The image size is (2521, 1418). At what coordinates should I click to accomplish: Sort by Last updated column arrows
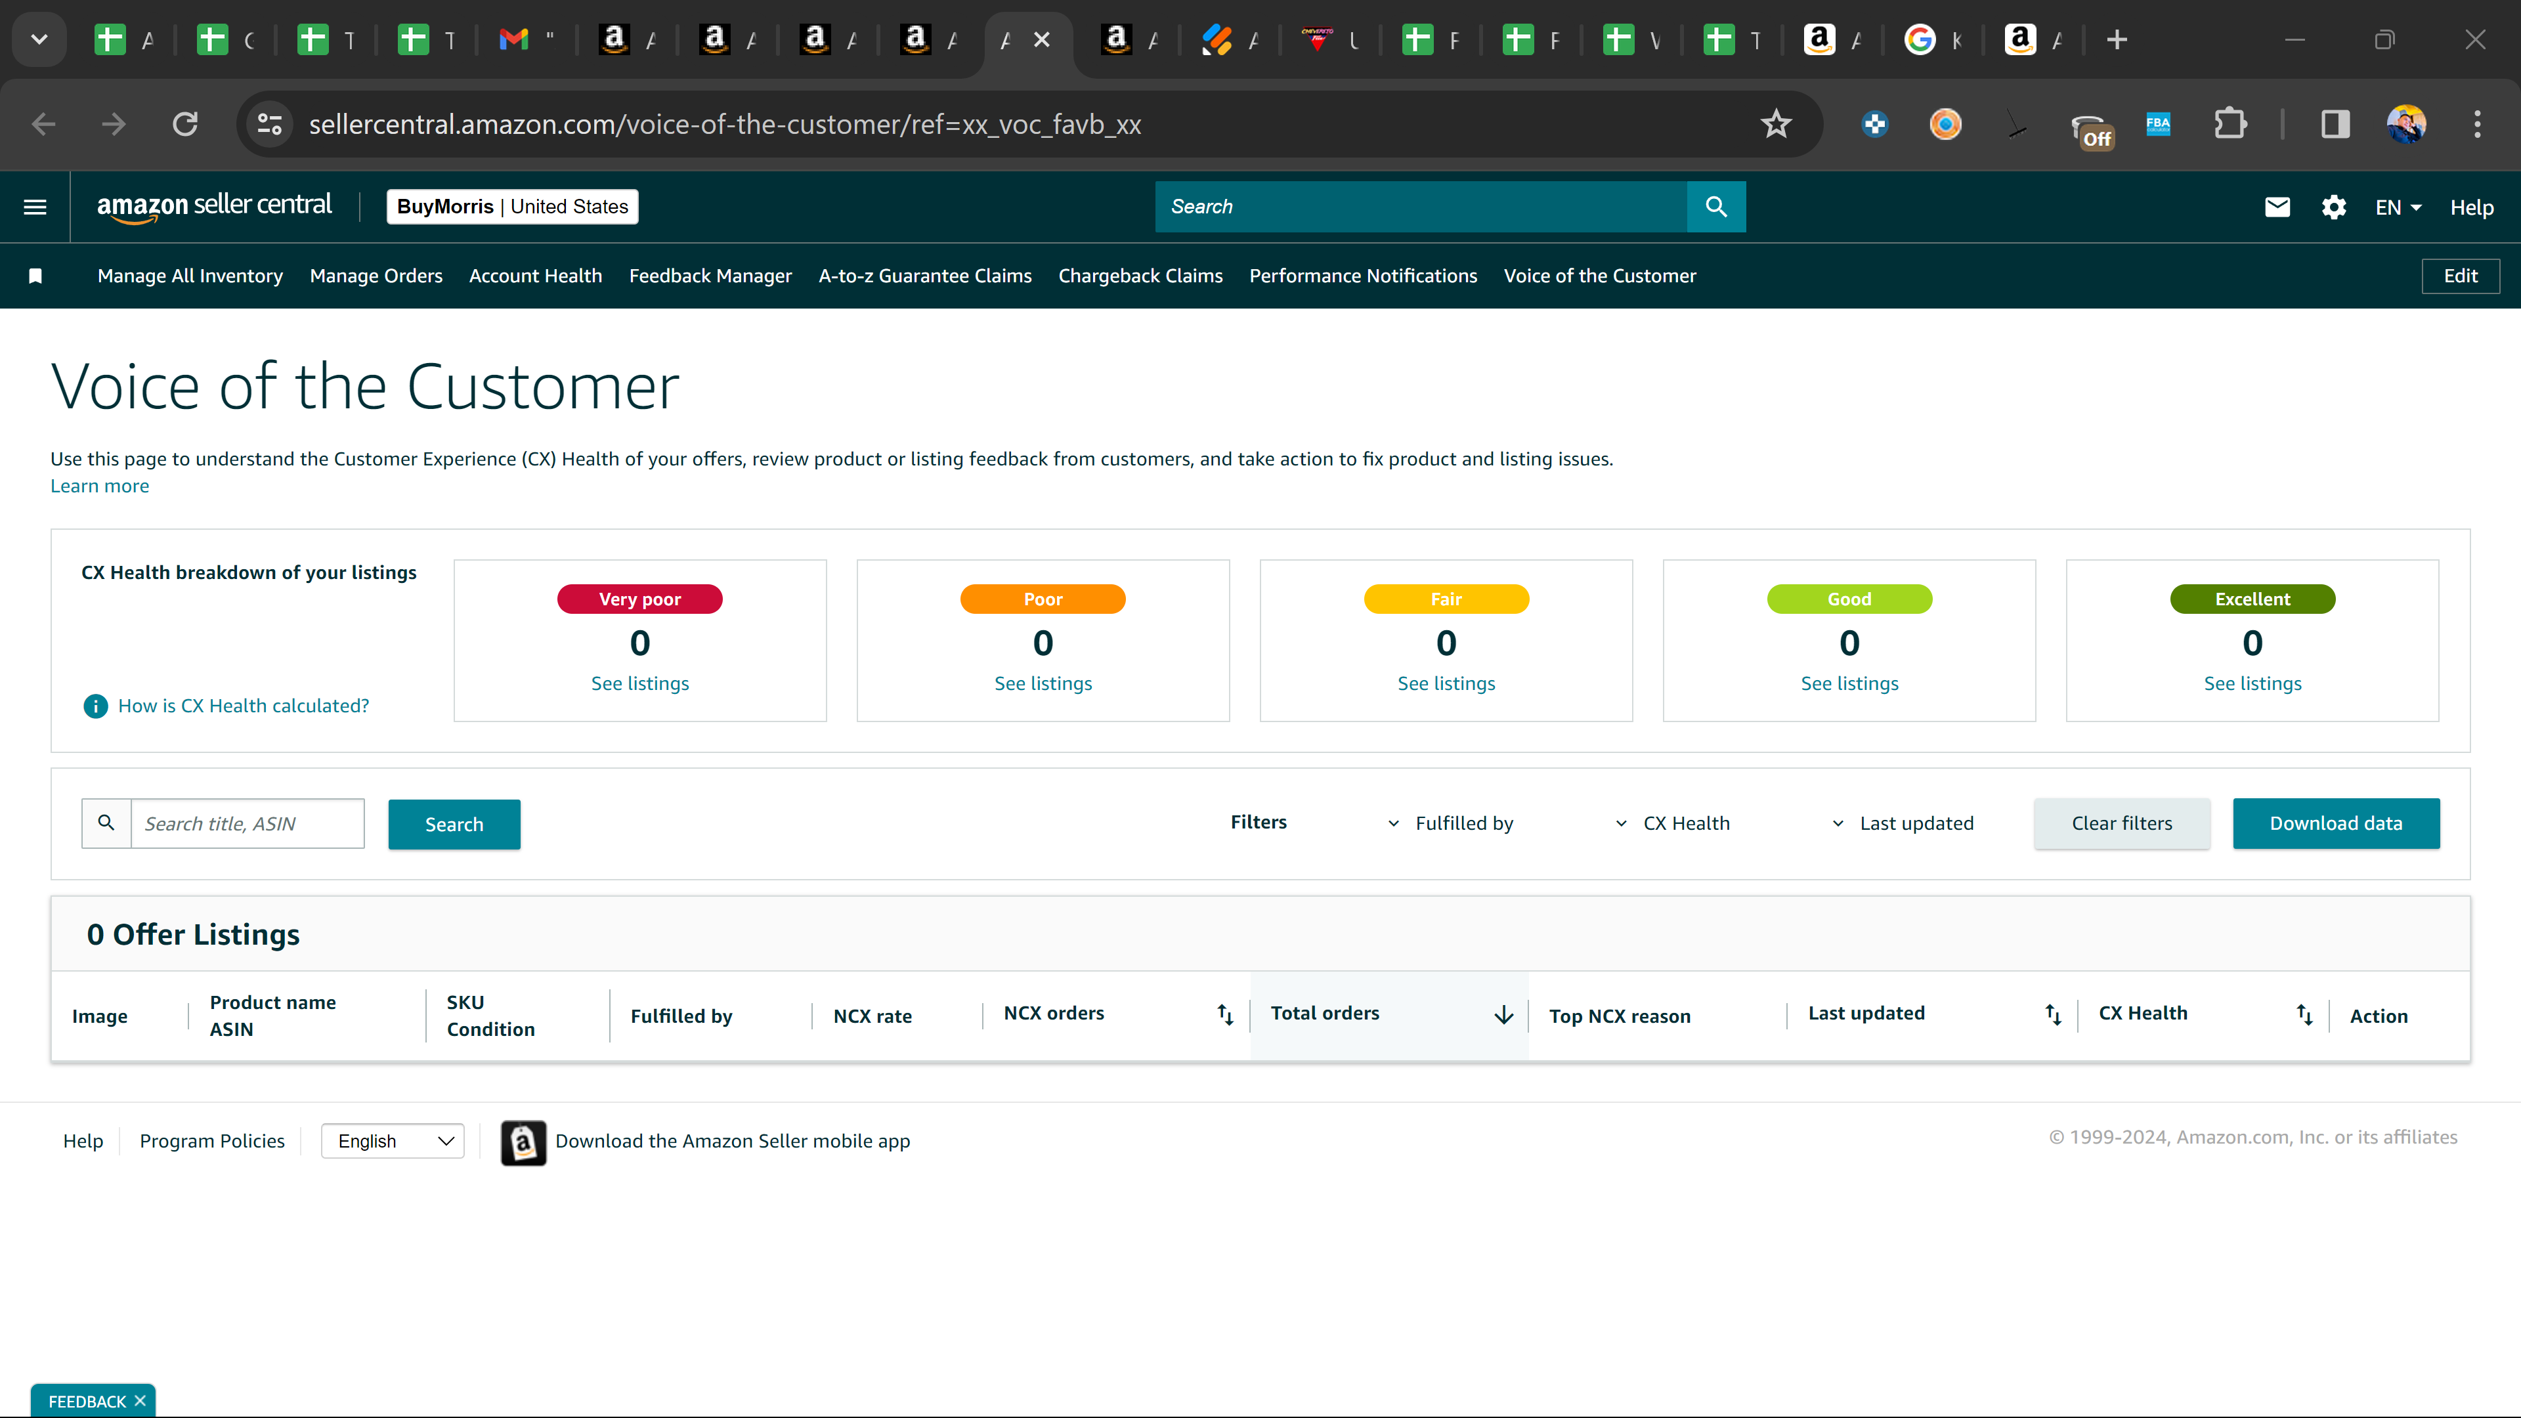2053,1014
